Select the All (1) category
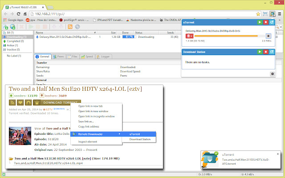This screenshot has width=285, height=178. click(x=10, y=32)
